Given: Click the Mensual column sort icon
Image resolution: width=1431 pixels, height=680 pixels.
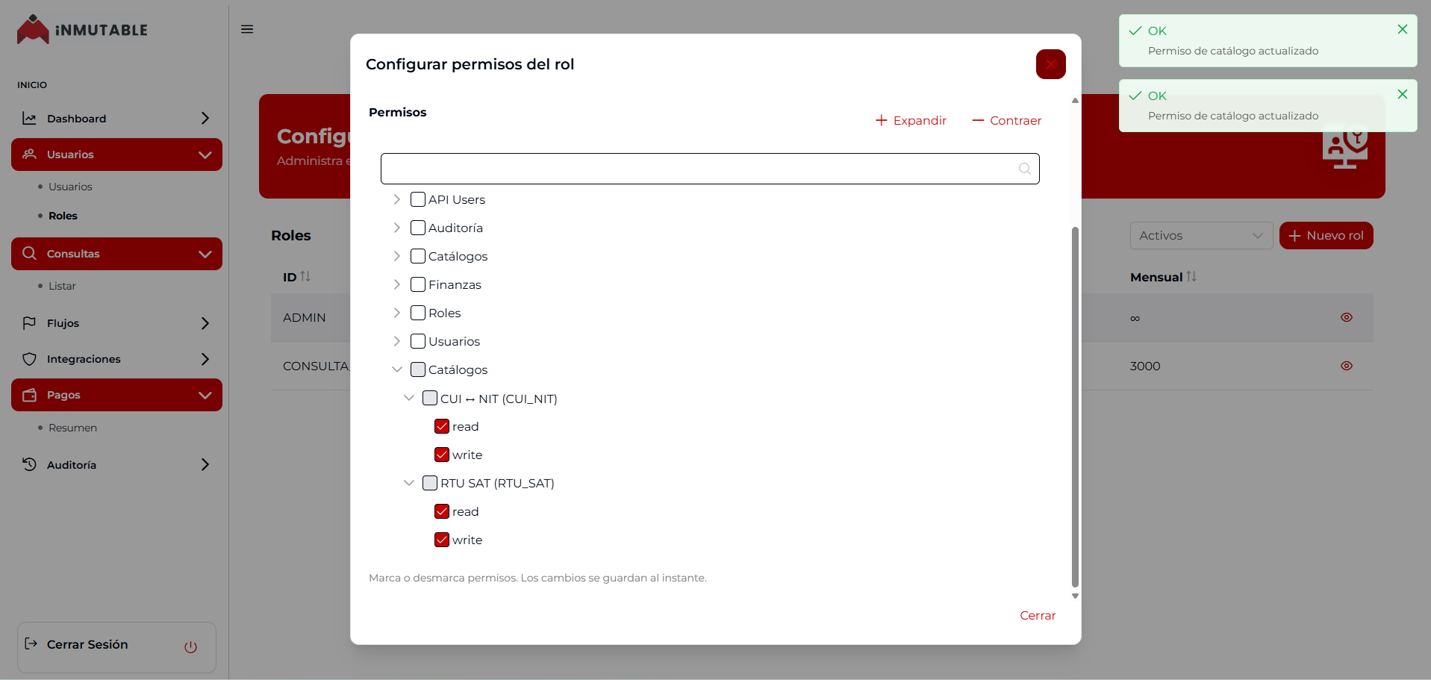Looking at the screenshot, I should click(1191, 277).
